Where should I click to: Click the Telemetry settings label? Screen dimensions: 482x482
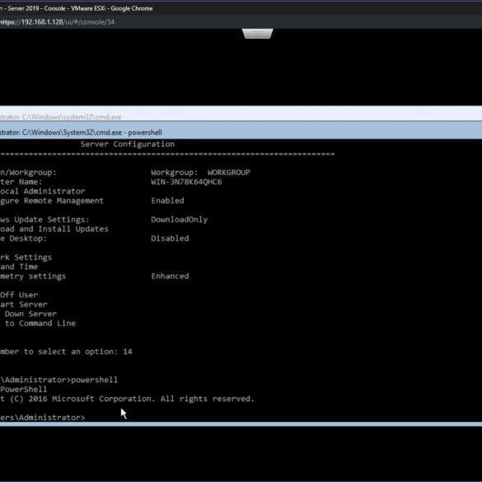tap(33, 276)
